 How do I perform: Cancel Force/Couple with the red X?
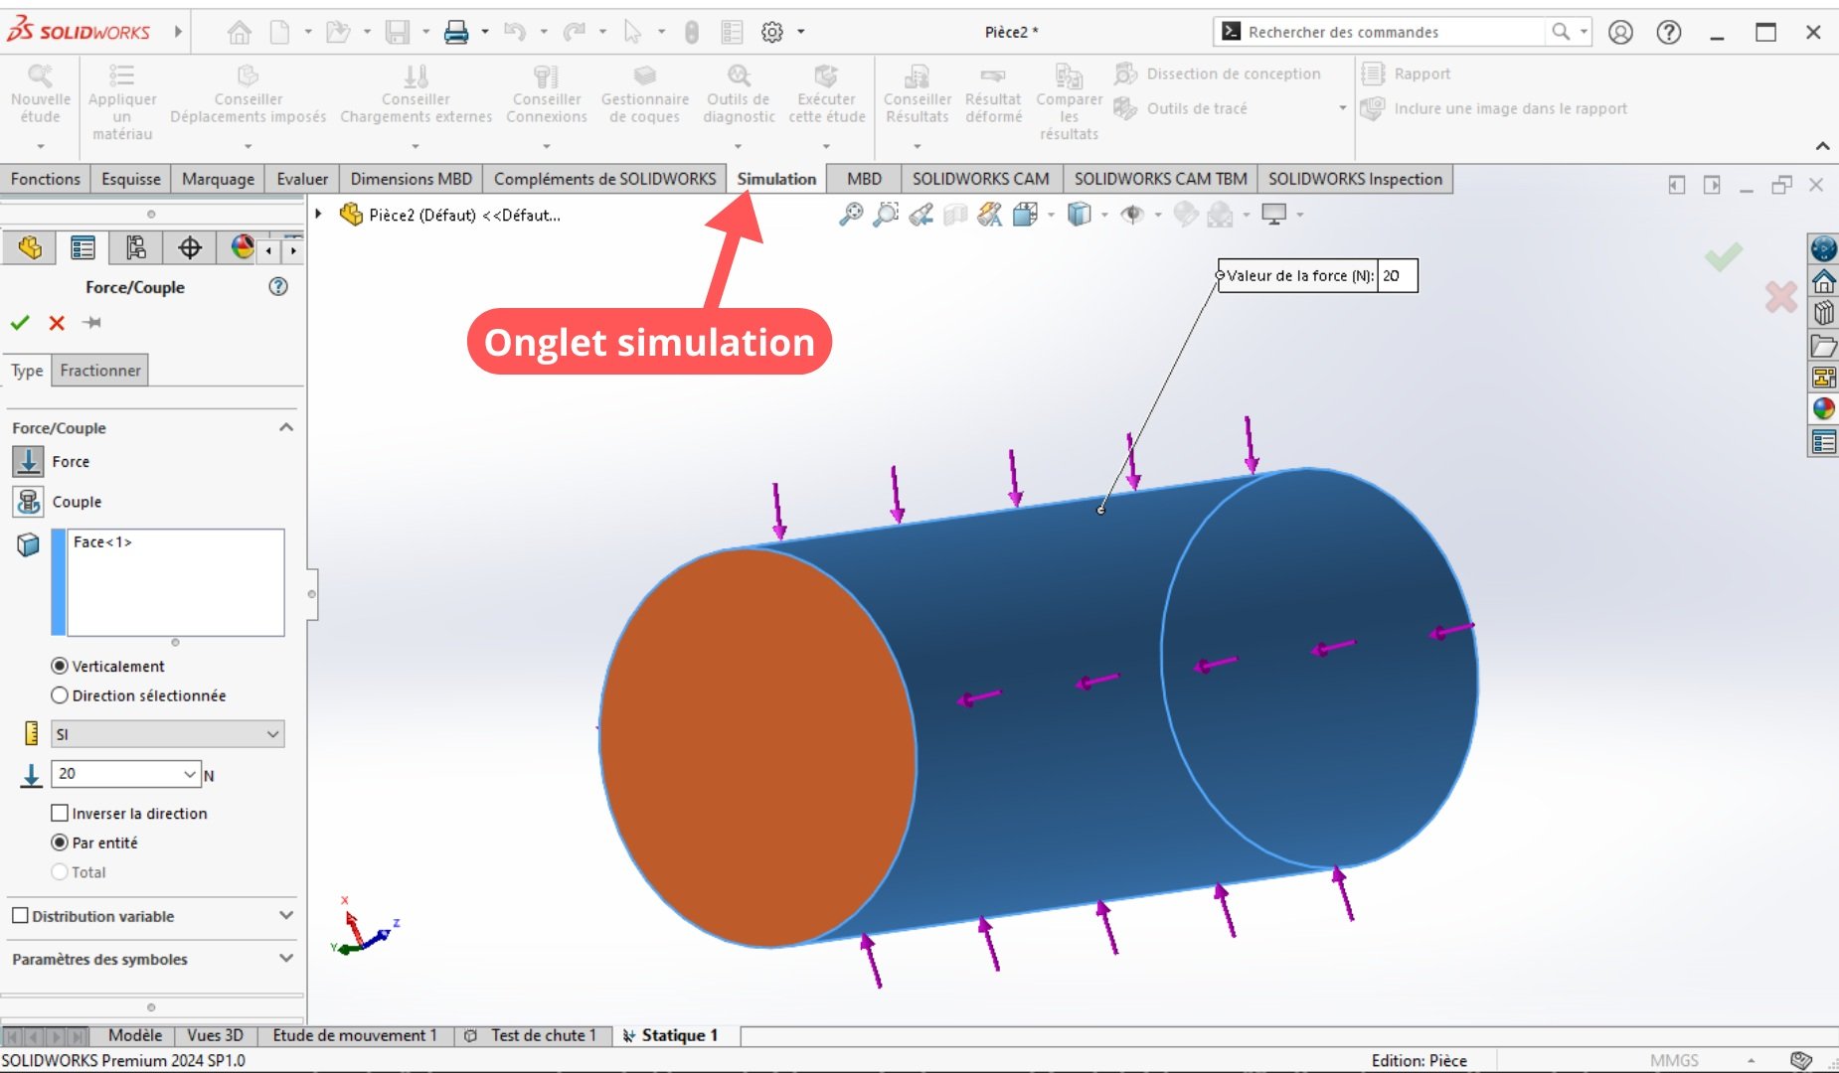pos(57,323)
